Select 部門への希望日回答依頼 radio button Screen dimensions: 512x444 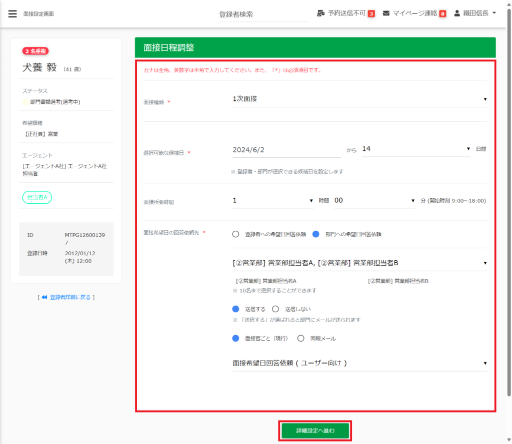tap(315, 234)
